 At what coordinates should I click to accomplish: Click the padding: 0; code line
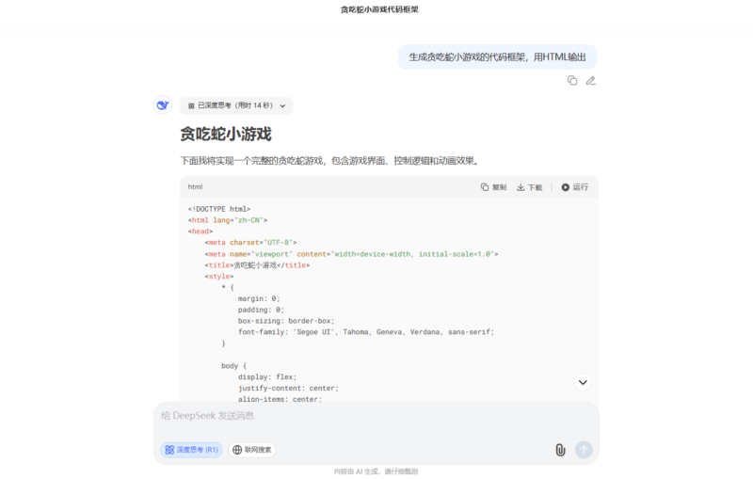tap(261, 310)
